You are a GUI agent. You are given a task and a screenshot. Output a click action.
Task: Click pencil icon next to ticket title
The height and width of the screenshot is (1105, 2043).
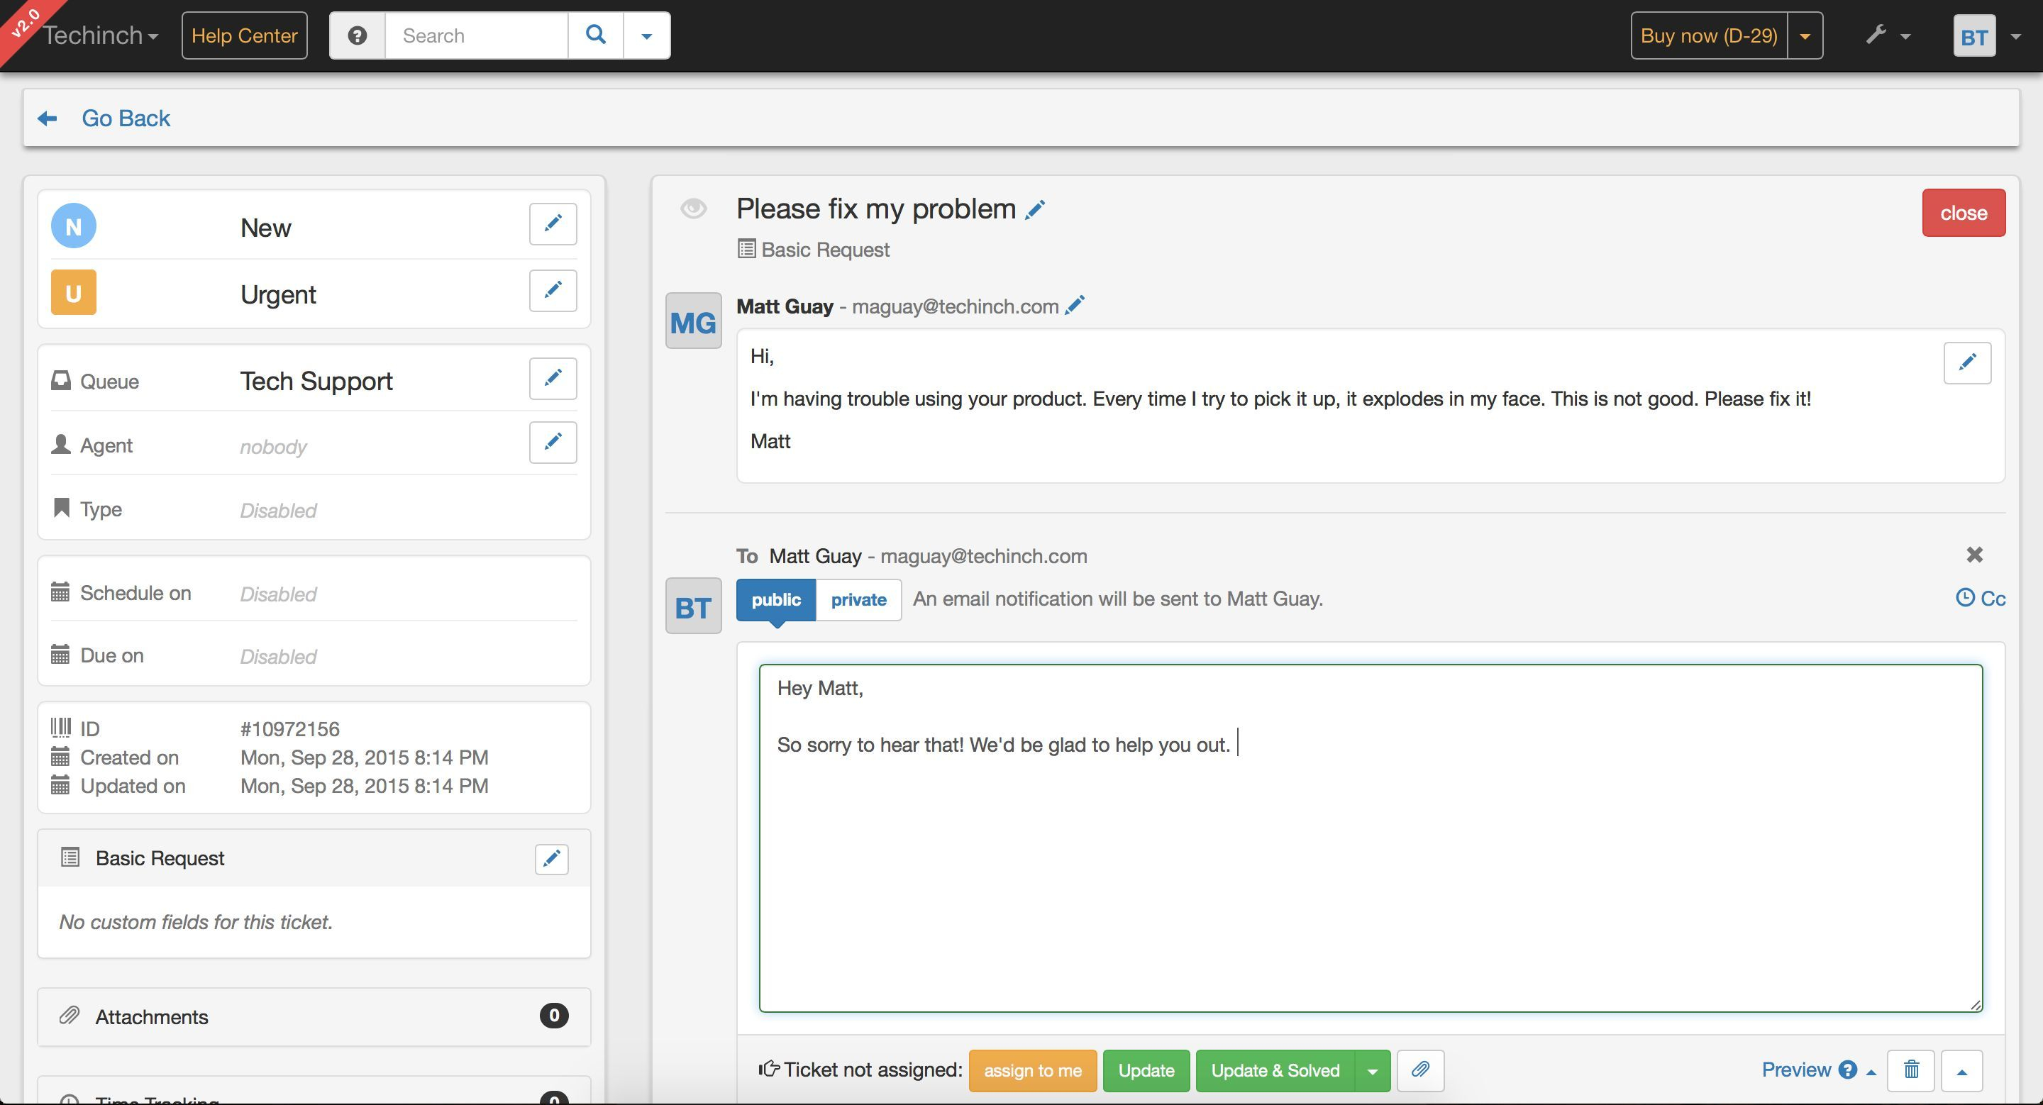coord(1035,210)
